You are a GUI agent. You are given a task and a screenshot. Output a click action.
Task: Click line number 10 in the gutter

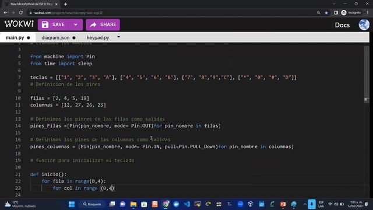[18, 98]
